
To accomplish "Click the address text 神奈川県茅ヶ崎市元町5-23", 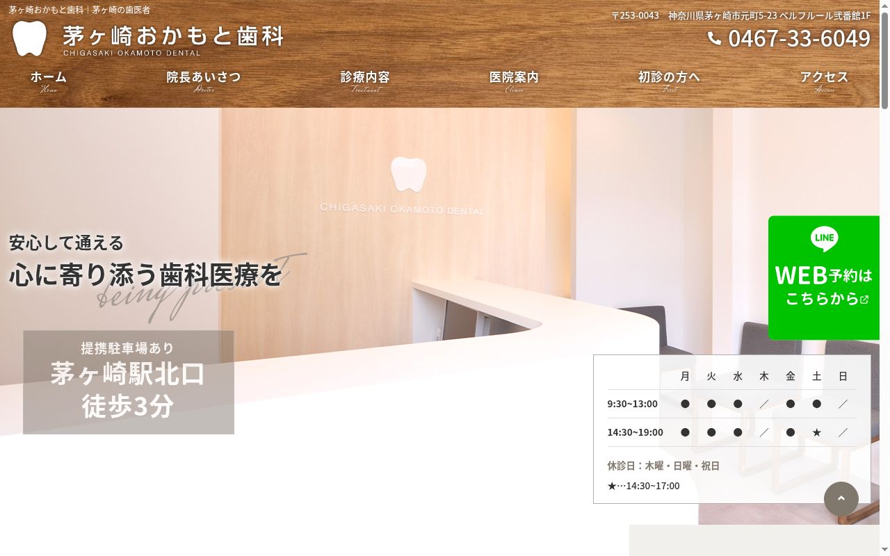I will pyautogui.click(x=722, y=15).
